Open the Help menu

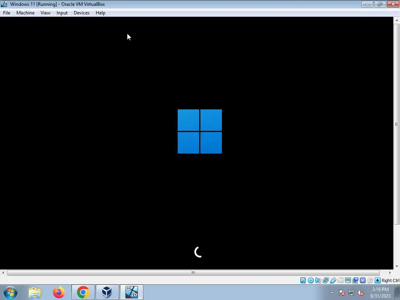click(x=100, y=13)
